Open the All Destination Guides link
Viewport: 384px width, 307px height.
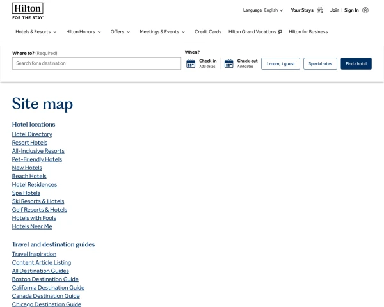click(x=40, y=271)
